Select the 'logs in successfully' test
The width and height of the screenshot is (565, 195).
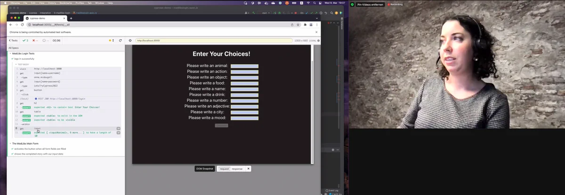24,59
